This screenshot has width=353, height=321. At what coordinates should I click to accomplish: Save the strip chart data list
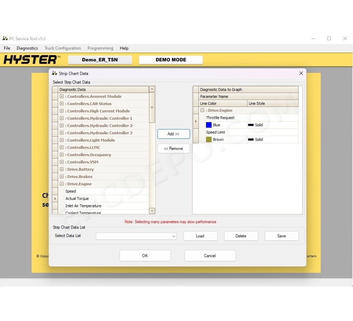281,236
